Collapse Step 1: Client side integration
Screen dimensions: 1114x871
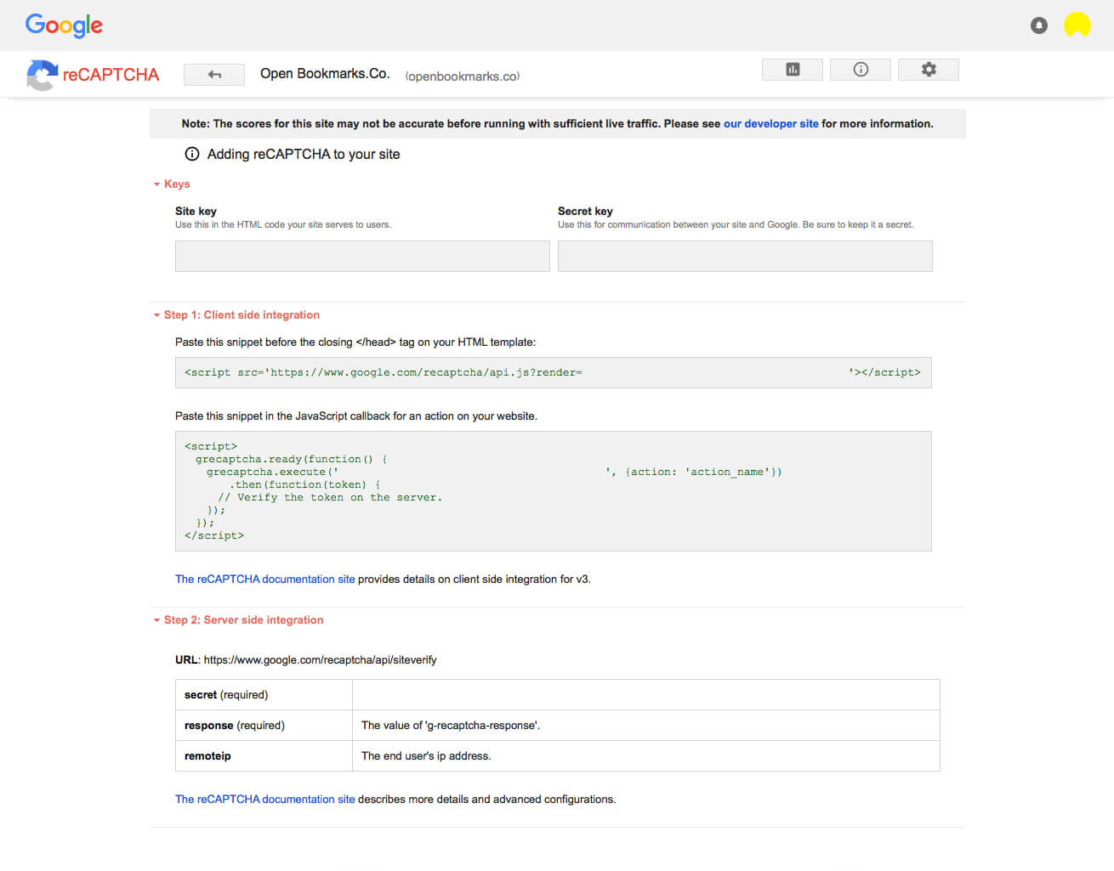coord(236,314)
